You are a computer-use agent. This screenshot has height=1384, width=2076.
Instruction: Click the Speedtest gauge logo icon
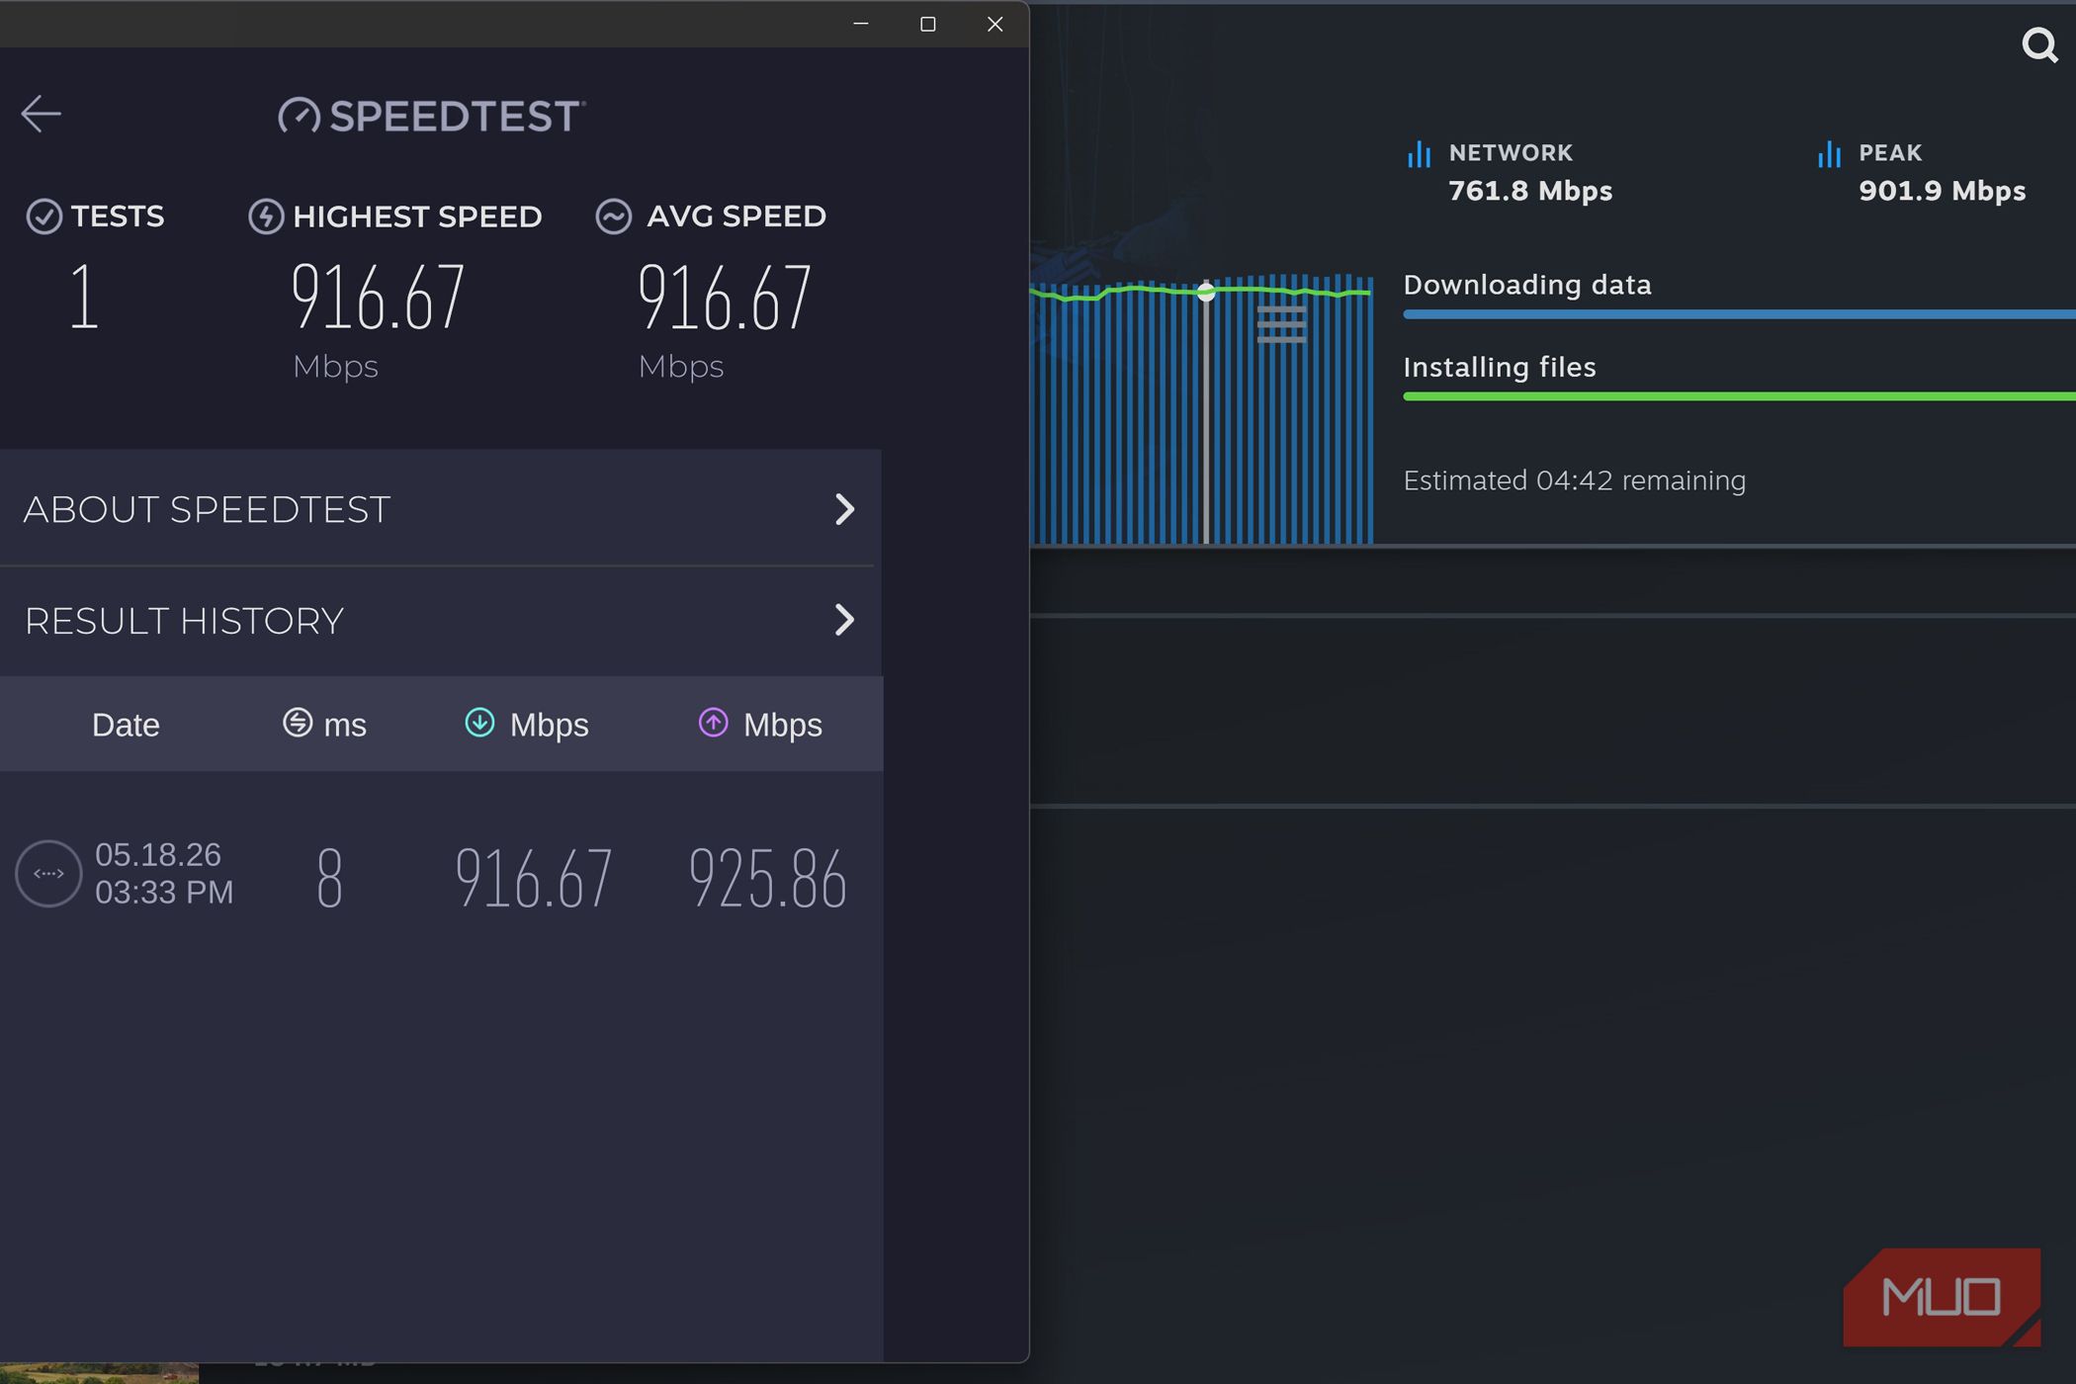point(299,116)
